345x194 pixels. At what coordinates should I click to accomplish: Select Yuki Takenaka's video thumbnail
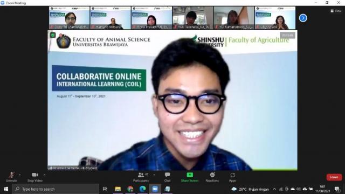tap(193, 18)
